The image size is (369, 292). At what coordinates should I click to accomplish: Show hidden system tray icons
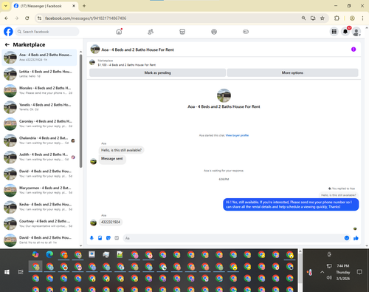coord(323,272)
